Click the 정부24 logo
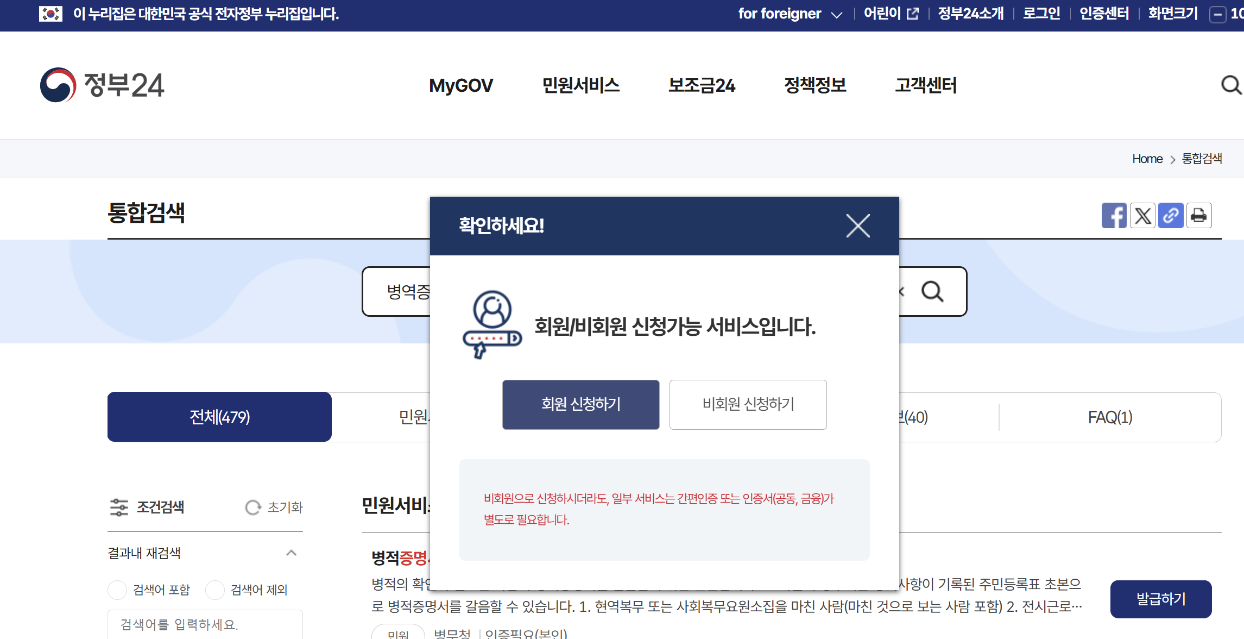1244x639 pixels. pos(102,85)
